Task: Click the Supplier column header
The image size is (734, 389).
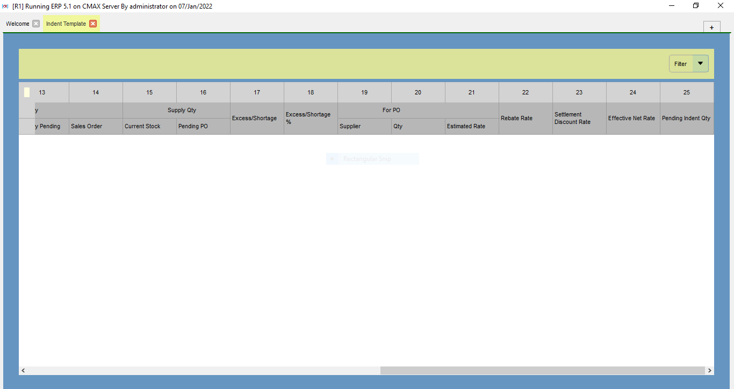Action: [364, 127]
